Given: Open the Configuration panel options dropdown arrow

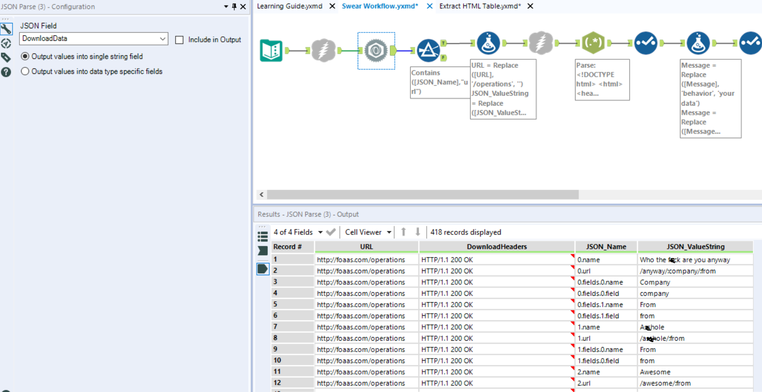Looking at the screenshot, I should point(226,6).
